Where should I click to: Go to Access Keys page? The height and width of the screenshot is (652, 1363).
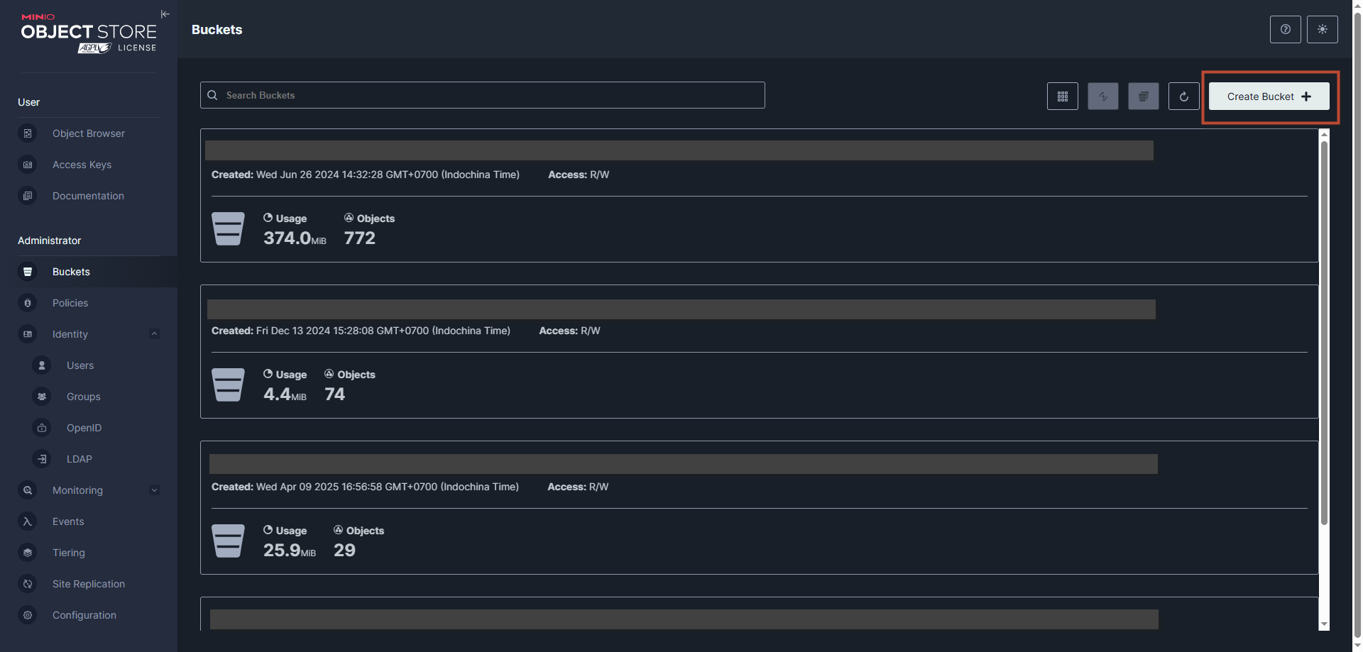click(x=82, y=165)
